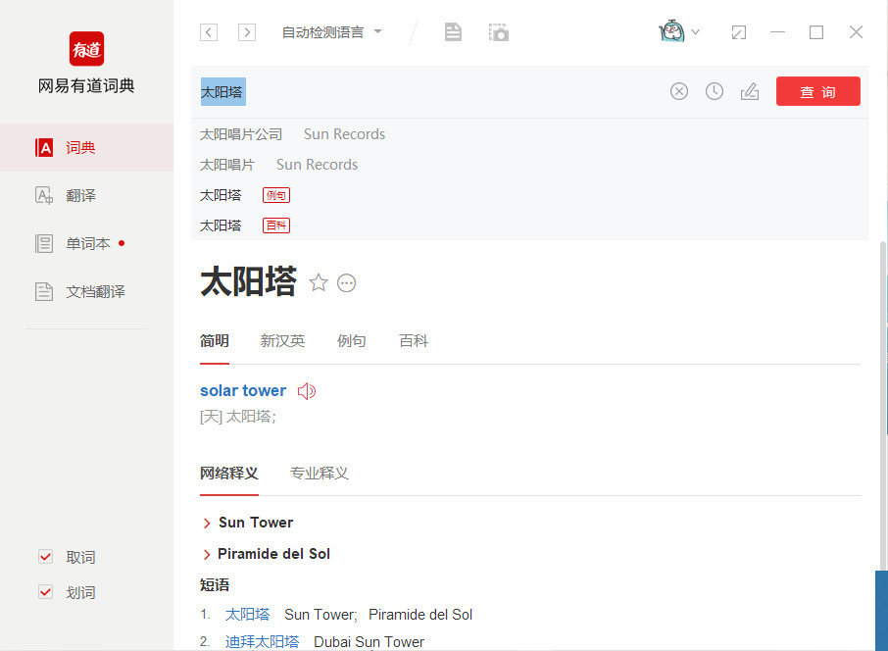Viewport: 888px width, 651px height.
Task: Click the 迪拜太阳塔 phrase link
Action: [263, 642]
